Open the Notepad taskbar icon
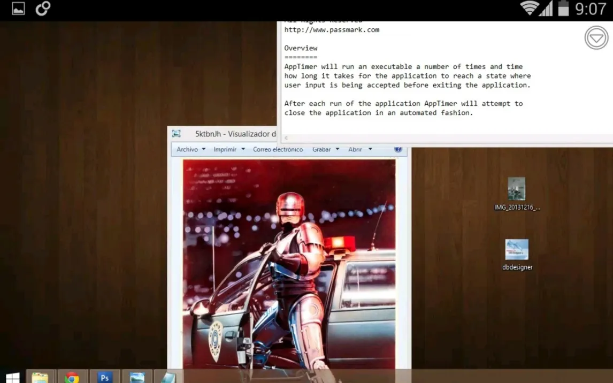 [168, 377]
